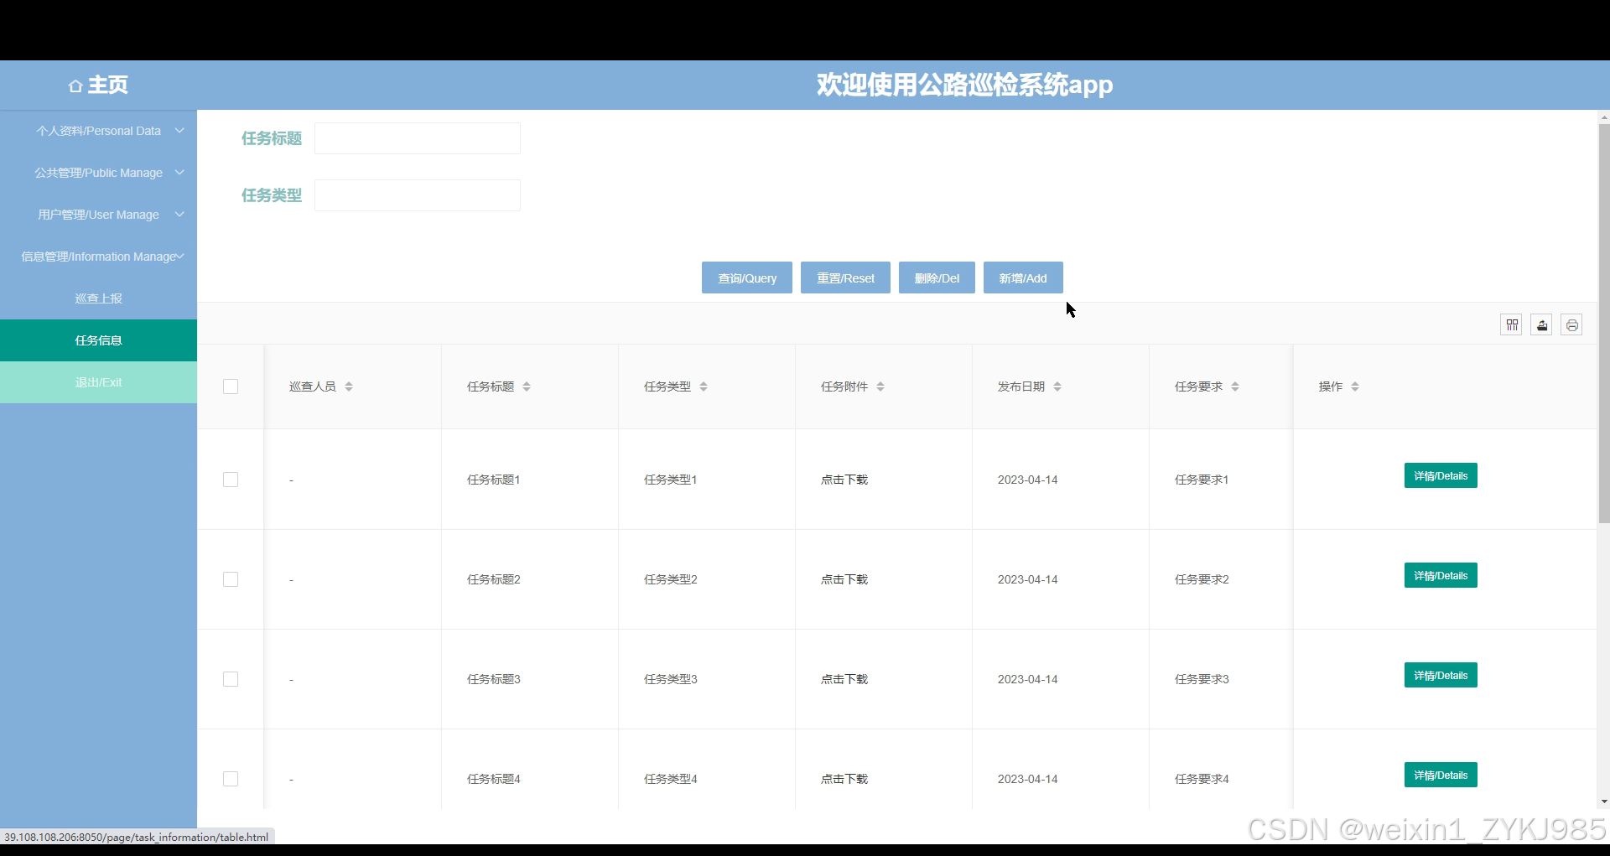Download attachment 点击下载 for 任务标题2
Screen dimensions: 1610x856
(x=844, y=579)
